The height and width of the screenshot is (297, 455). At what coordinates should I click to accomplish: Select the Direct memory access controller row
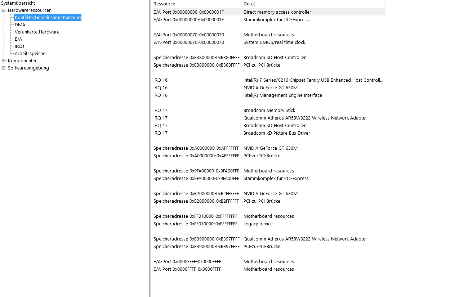click(x=269, y=12)
